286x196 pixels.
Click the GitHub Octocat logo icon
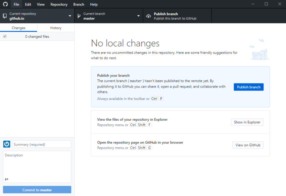click(x=5, y=4)
